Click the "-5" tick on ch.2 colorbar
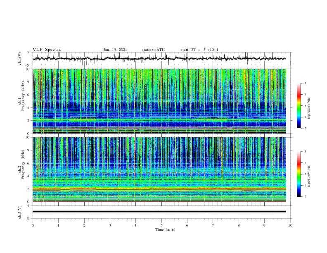This screenshot has width=327, height=253. coord(305,174)
